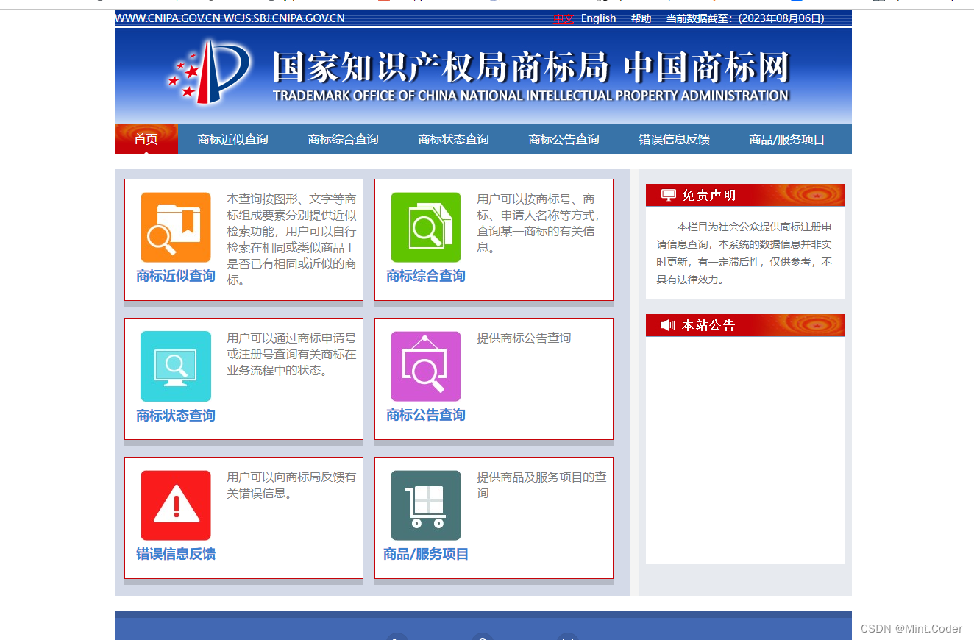974x640 pixels.
Task: Click the 本站公告 panel header
Action: [x=745, y=325]
